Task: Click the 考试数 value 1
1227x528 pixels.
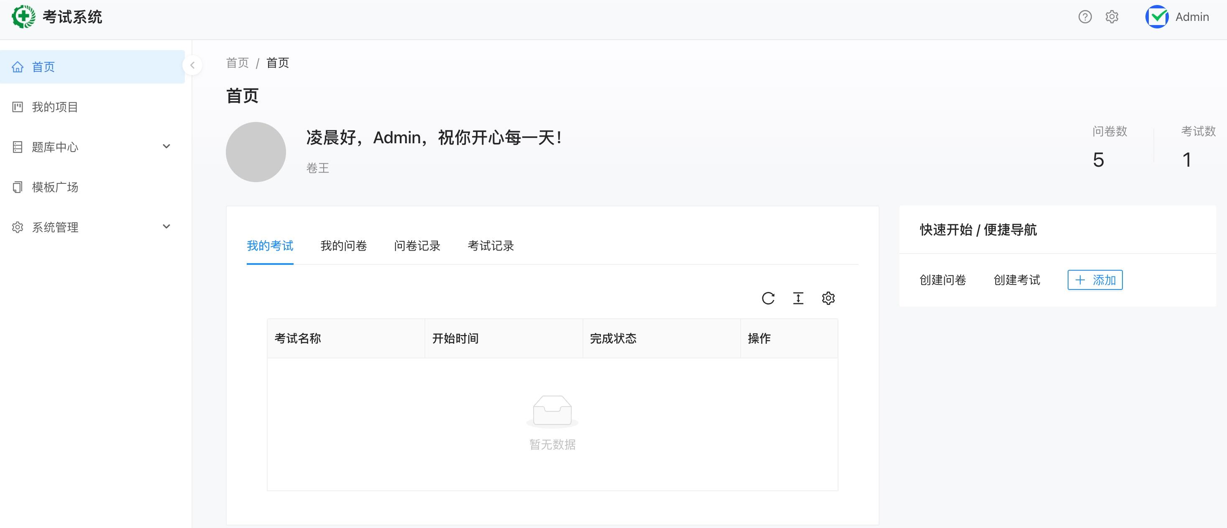Action: (1187, 160)
